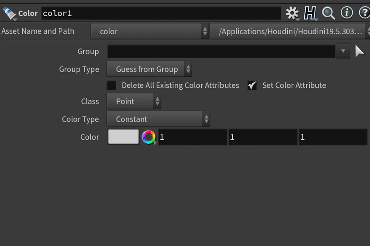
Task: Open the node info icon
Action: click(347, 13)
